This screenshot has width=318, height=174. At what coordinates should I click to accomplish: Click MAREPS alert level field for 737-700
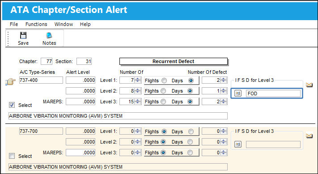(81, 152)
